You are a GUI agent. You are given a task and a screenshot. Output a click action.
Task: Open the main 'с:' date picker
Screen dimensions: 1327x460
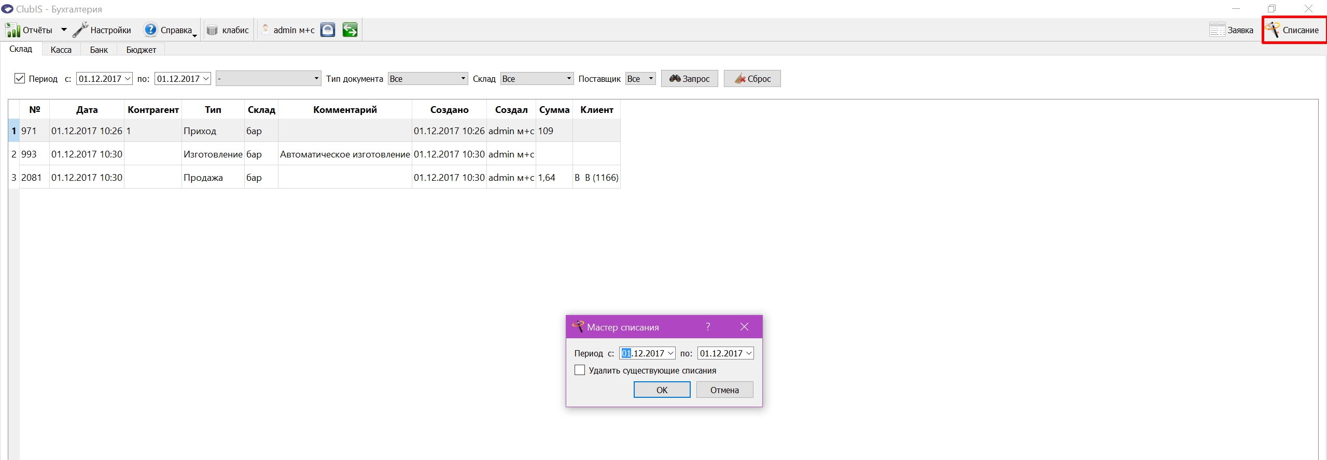128,79
